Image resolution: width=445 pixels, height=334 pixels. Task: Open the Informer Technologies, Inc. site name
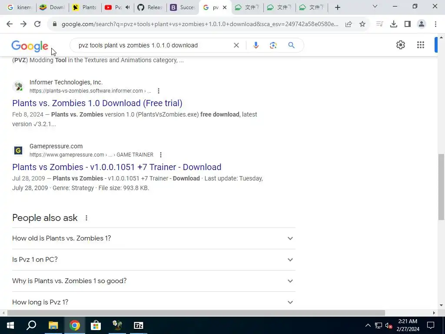66,82
